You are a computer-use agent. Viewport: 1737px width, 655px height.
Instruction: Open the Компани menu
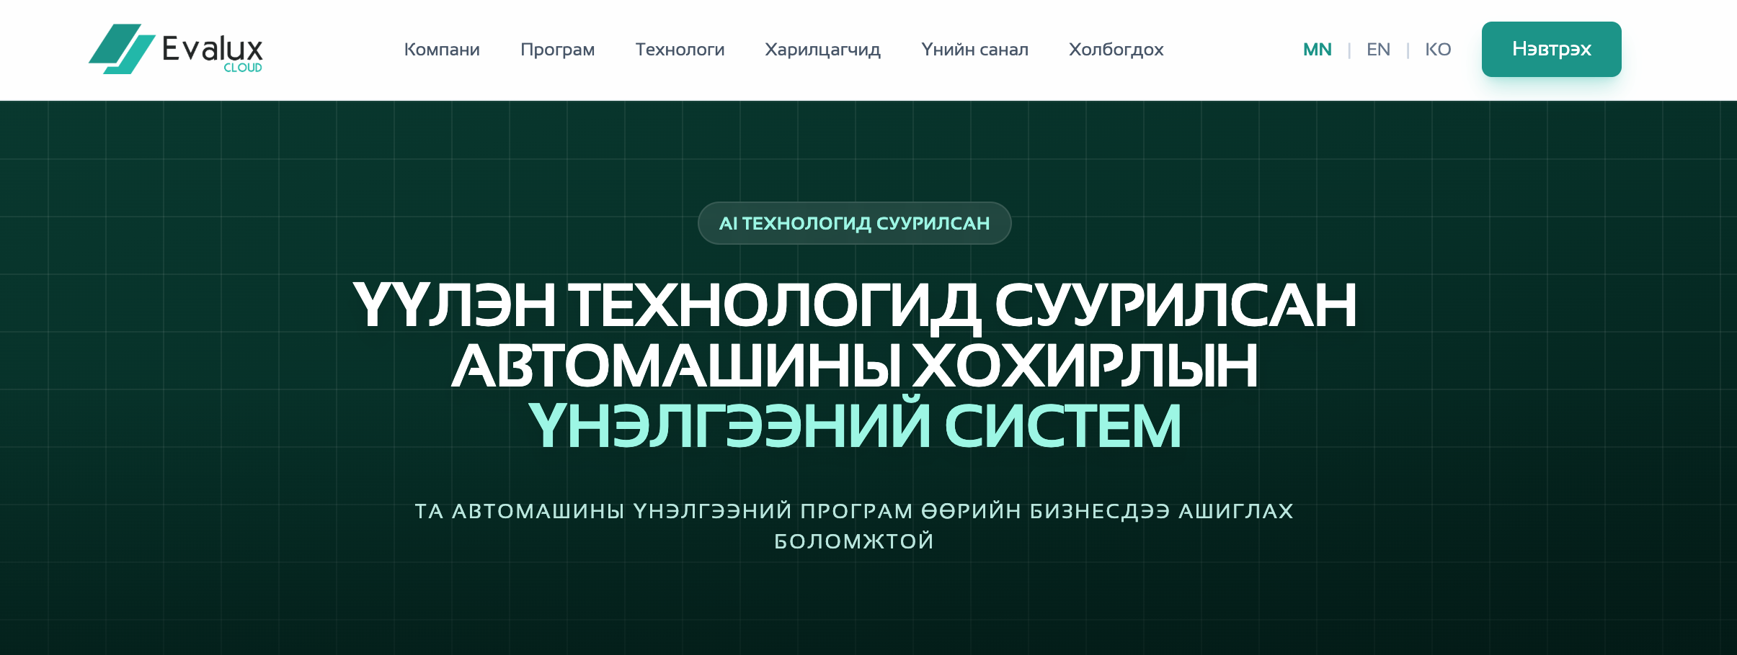click(442, 50)
